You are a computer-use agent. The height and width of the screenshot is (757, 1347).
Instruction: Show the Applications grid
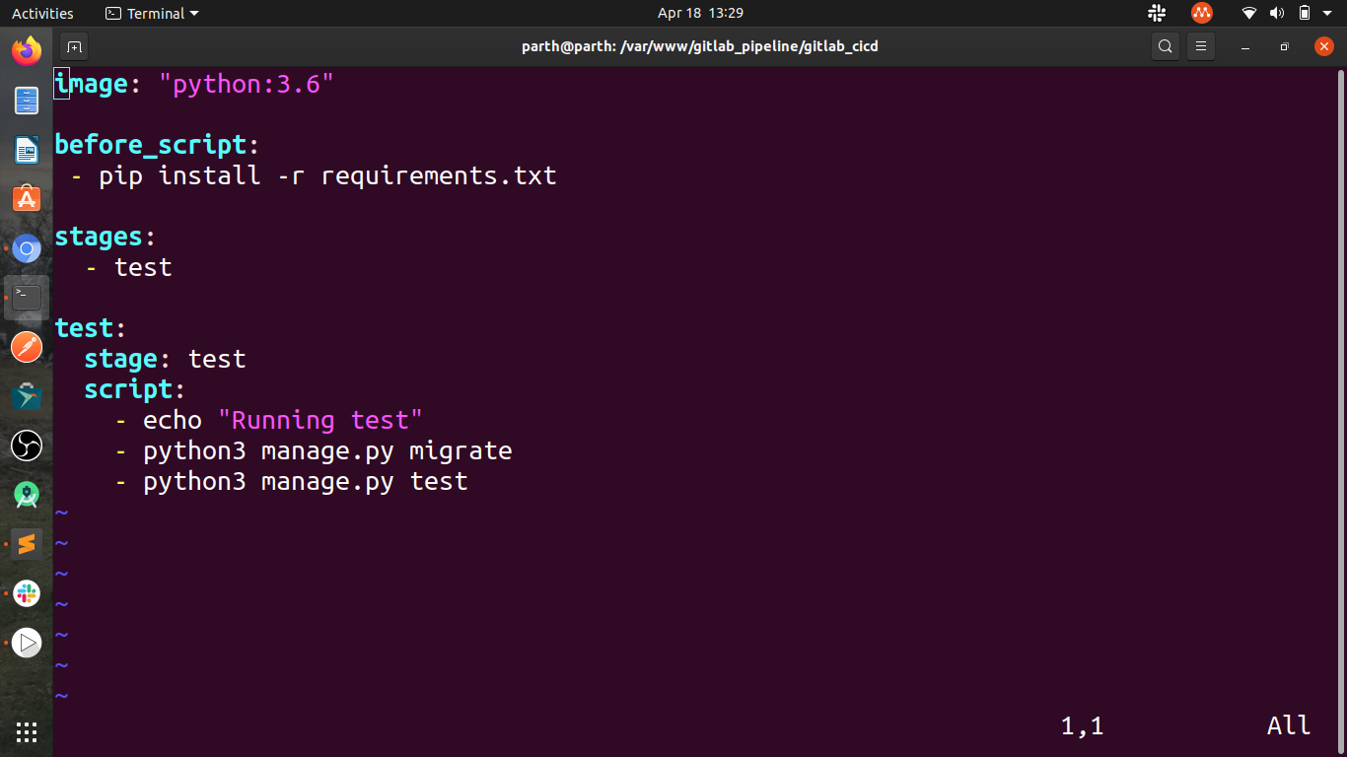tap(27, 731)
